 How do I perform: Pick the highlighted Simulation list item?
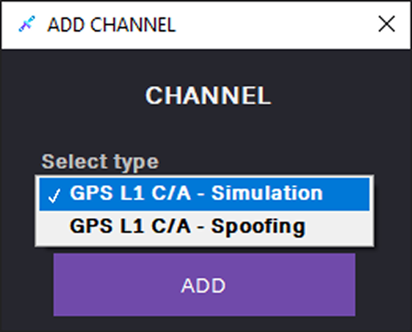coord(196,194)
